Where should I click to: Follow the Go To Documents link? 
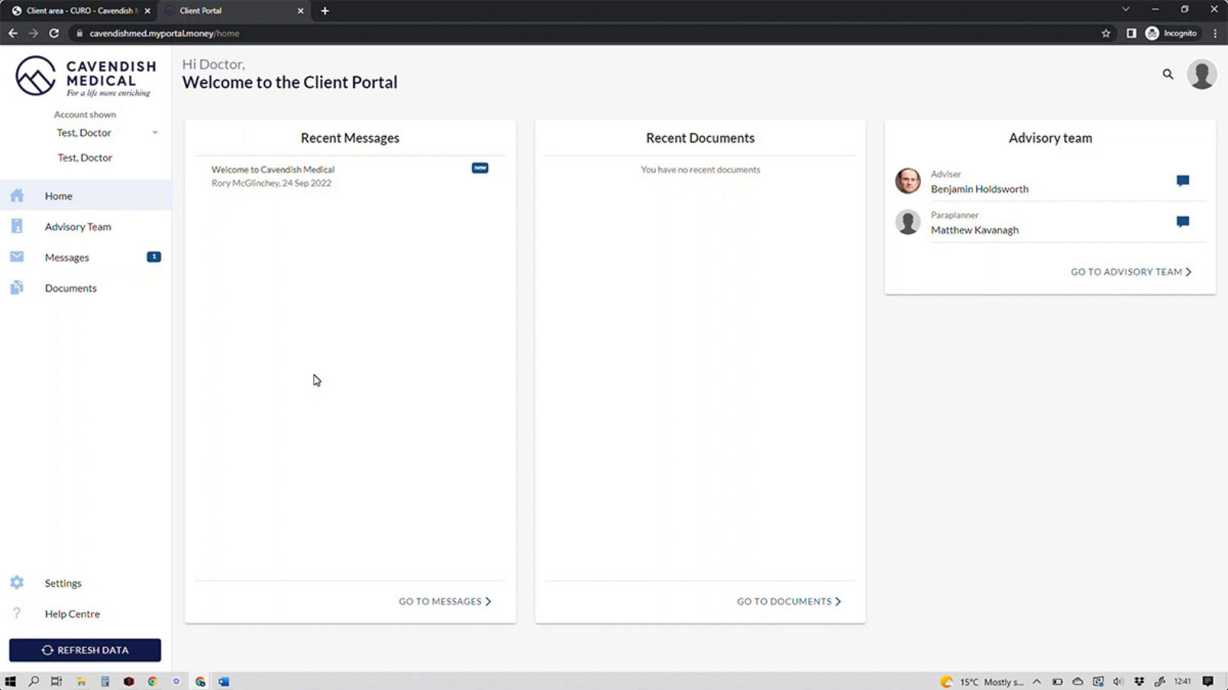788,601
